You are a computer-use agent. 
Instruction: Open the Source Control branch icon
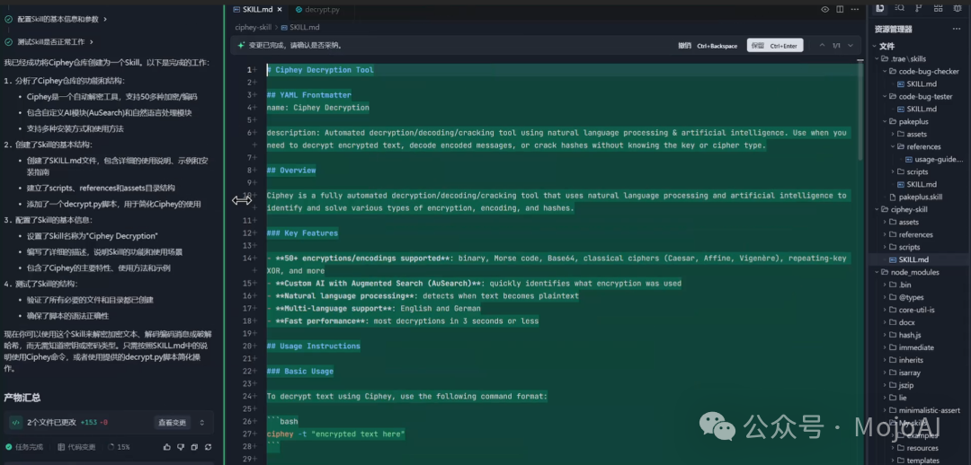coord(919,9)
